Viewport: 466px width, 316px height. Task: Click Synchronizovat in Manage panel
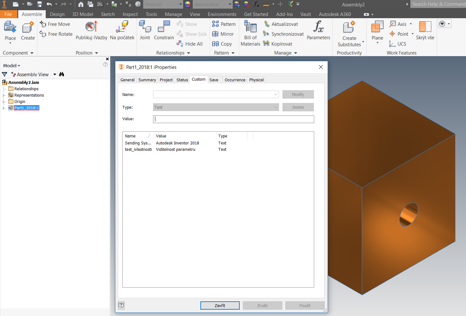point(283,34)
